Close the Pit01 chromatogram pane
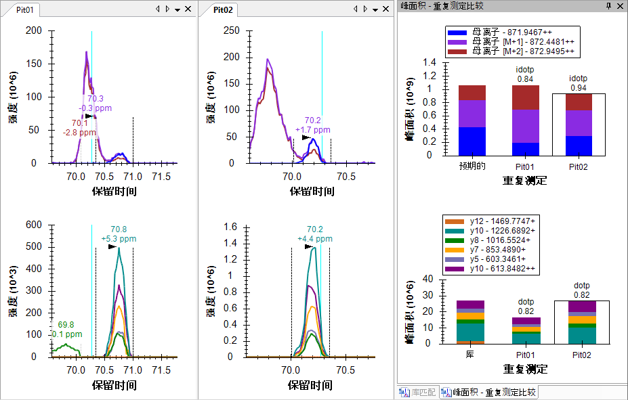The height and width of the screenshot is (400, 628). click(188, 9)
